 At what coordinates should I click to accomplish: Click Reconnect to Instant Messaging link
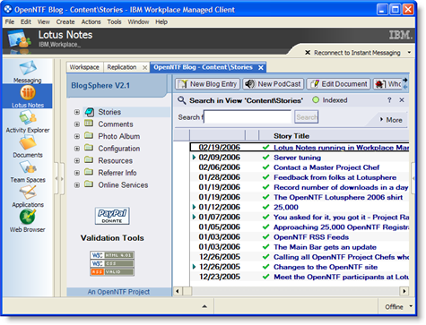point(357,53)
